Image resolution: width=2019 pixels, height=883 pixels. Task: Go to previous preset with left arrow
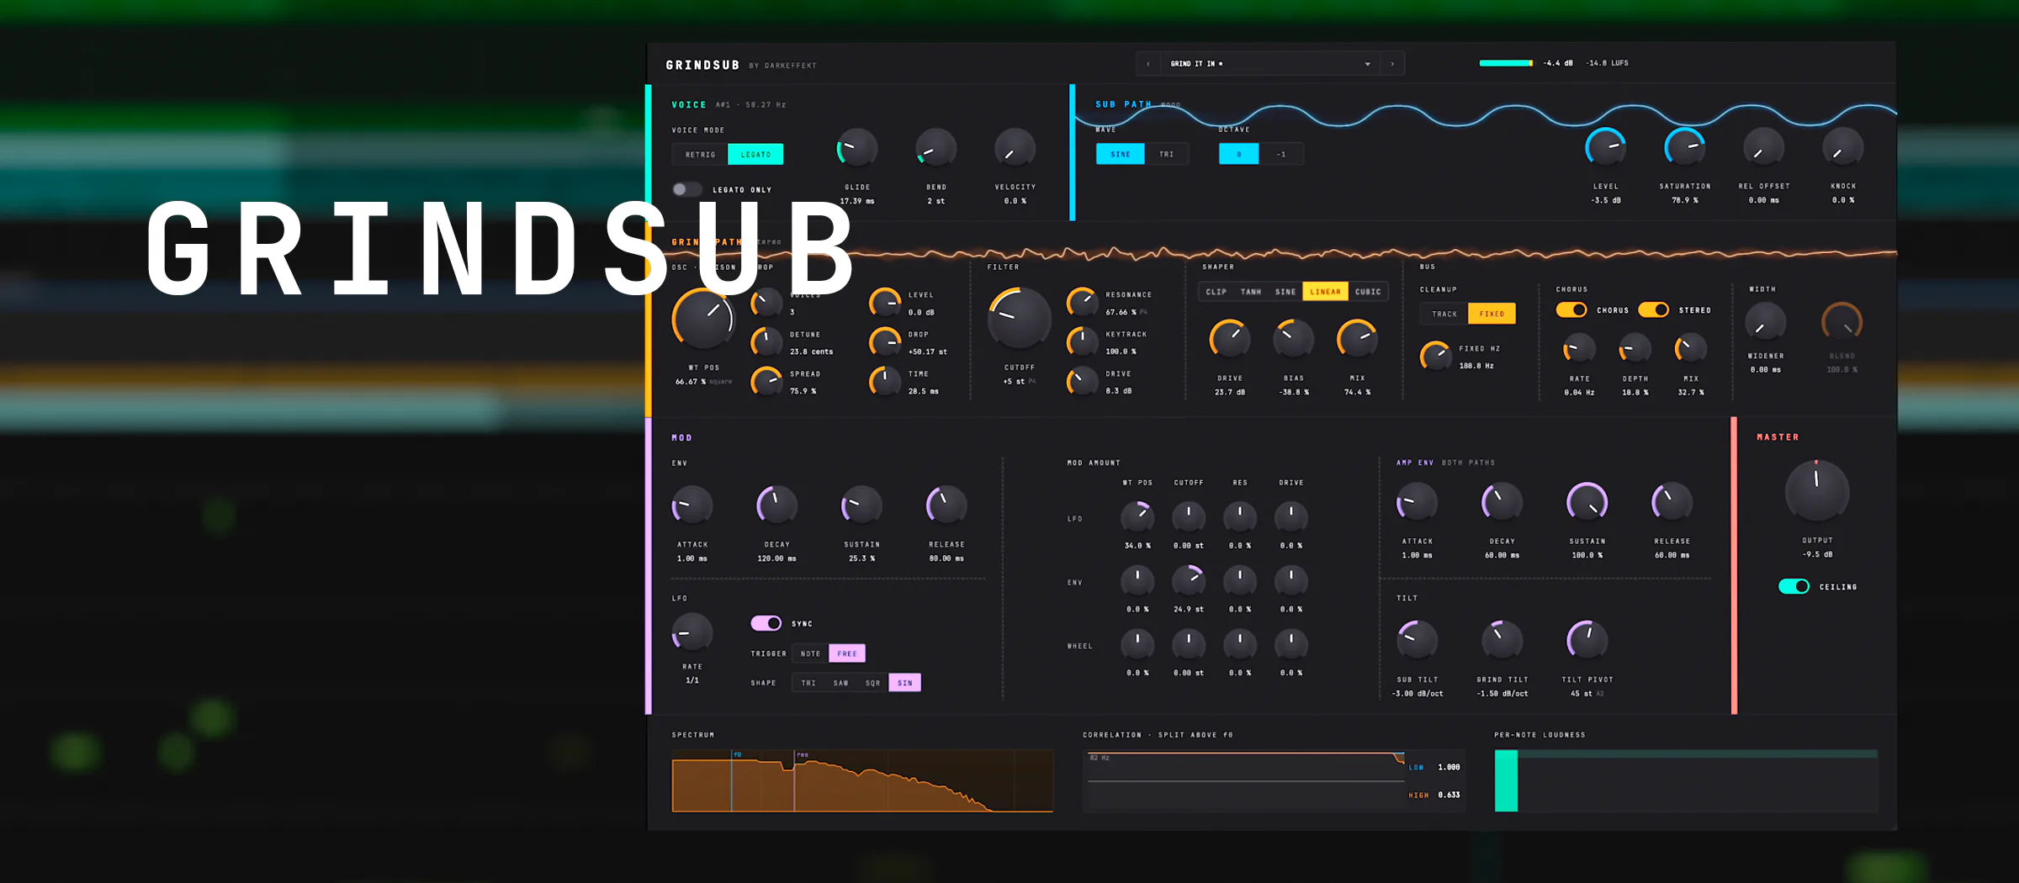click(x=1147, y=64)
